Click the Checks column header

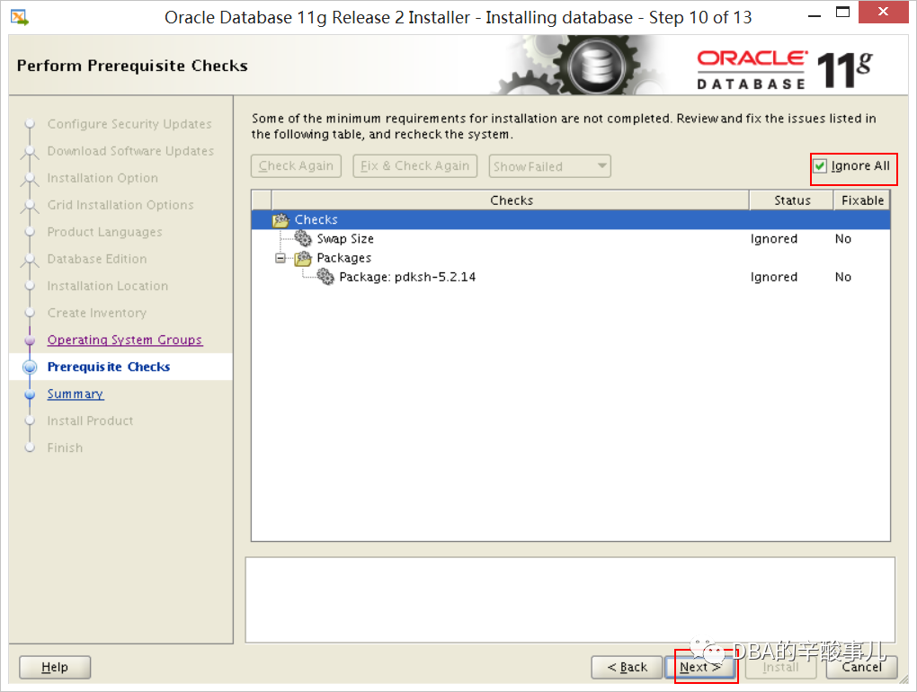511,200
